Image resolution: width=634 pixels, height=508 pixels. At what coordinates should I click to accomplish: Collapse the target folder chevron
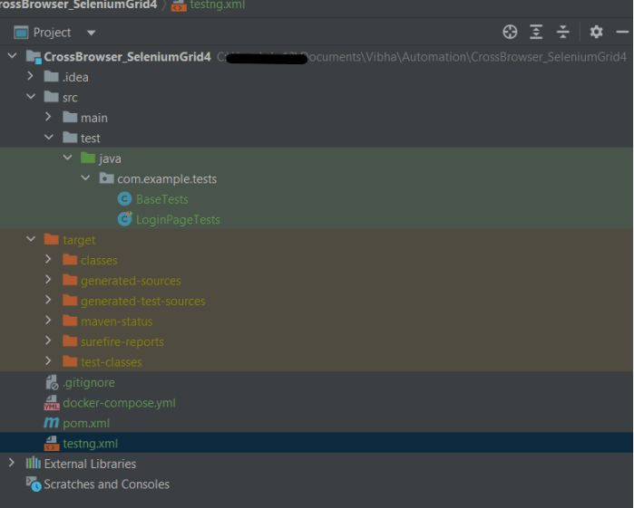31,239
